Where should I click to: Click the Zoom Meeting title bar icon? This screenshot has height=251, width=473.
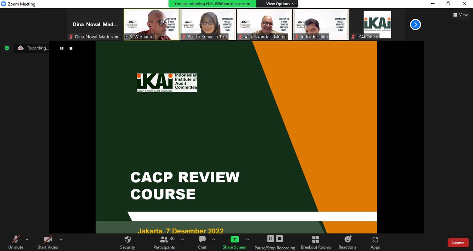4,4
